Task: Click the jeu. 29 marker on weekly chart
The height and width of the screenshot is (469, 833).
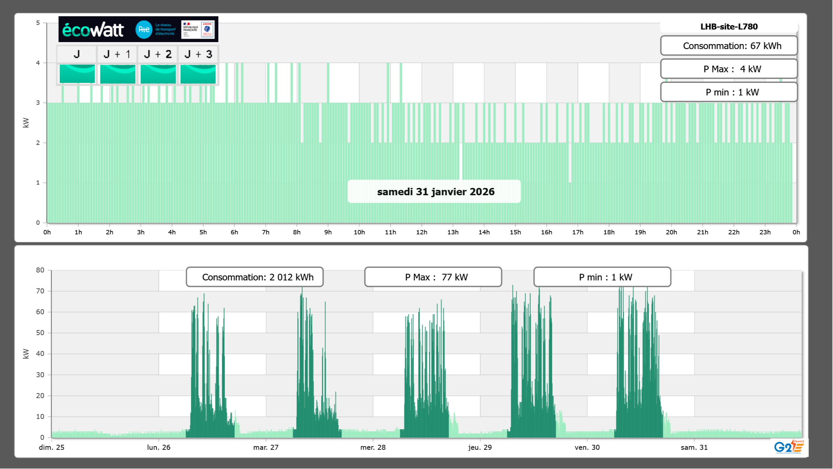Action: [480, 447]
